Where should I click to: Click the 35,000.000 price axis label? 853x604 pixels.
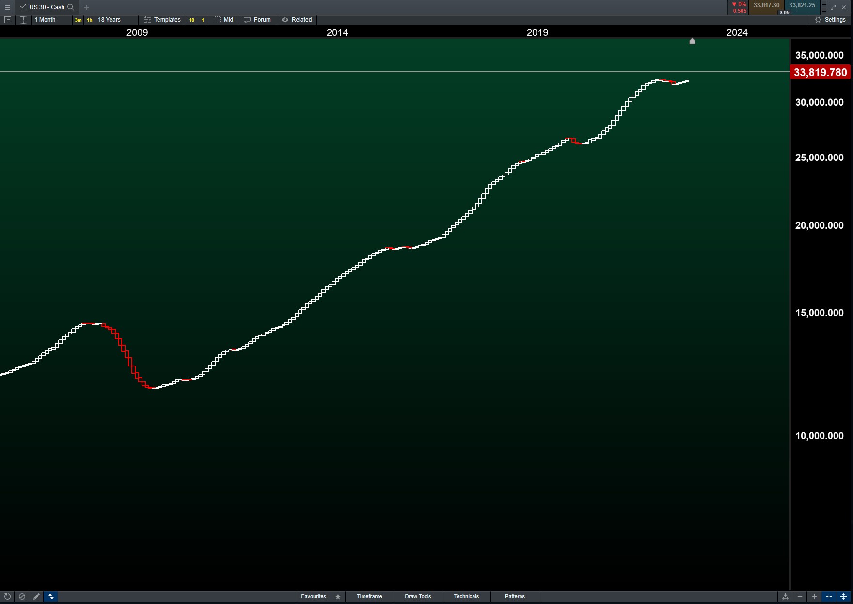820,55
